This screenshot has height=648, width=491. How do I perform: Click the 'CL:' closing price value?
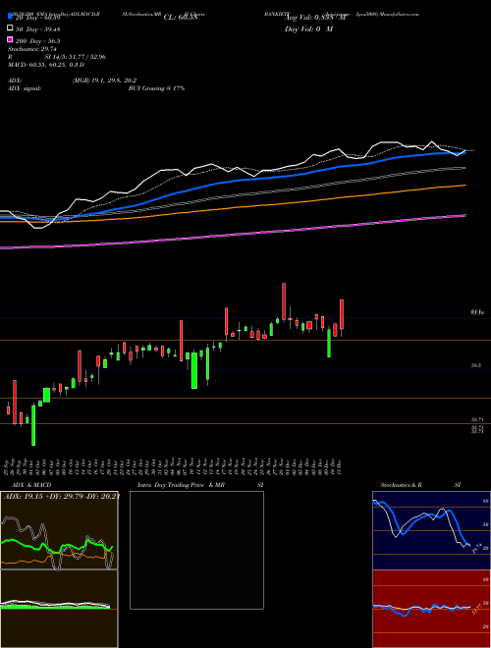tap(181, 18)
